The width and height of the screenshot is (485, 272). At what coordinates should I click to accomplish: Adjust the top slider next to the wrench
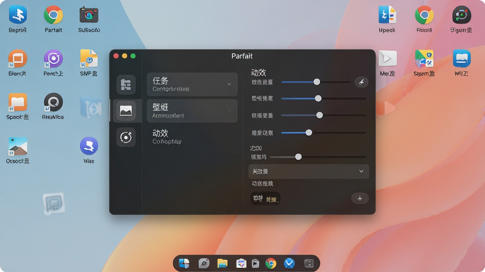click(x=317, y=82)
